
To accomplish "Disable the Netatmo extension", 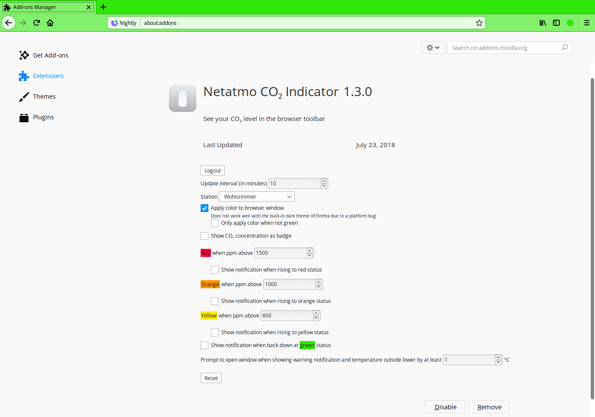I will pos(445,407).
